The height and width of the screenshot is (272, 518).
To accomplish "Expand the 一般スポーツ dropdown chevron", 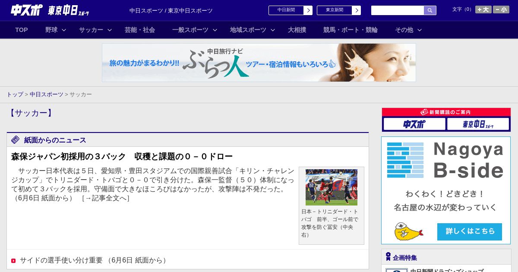I will coord(215,30).
